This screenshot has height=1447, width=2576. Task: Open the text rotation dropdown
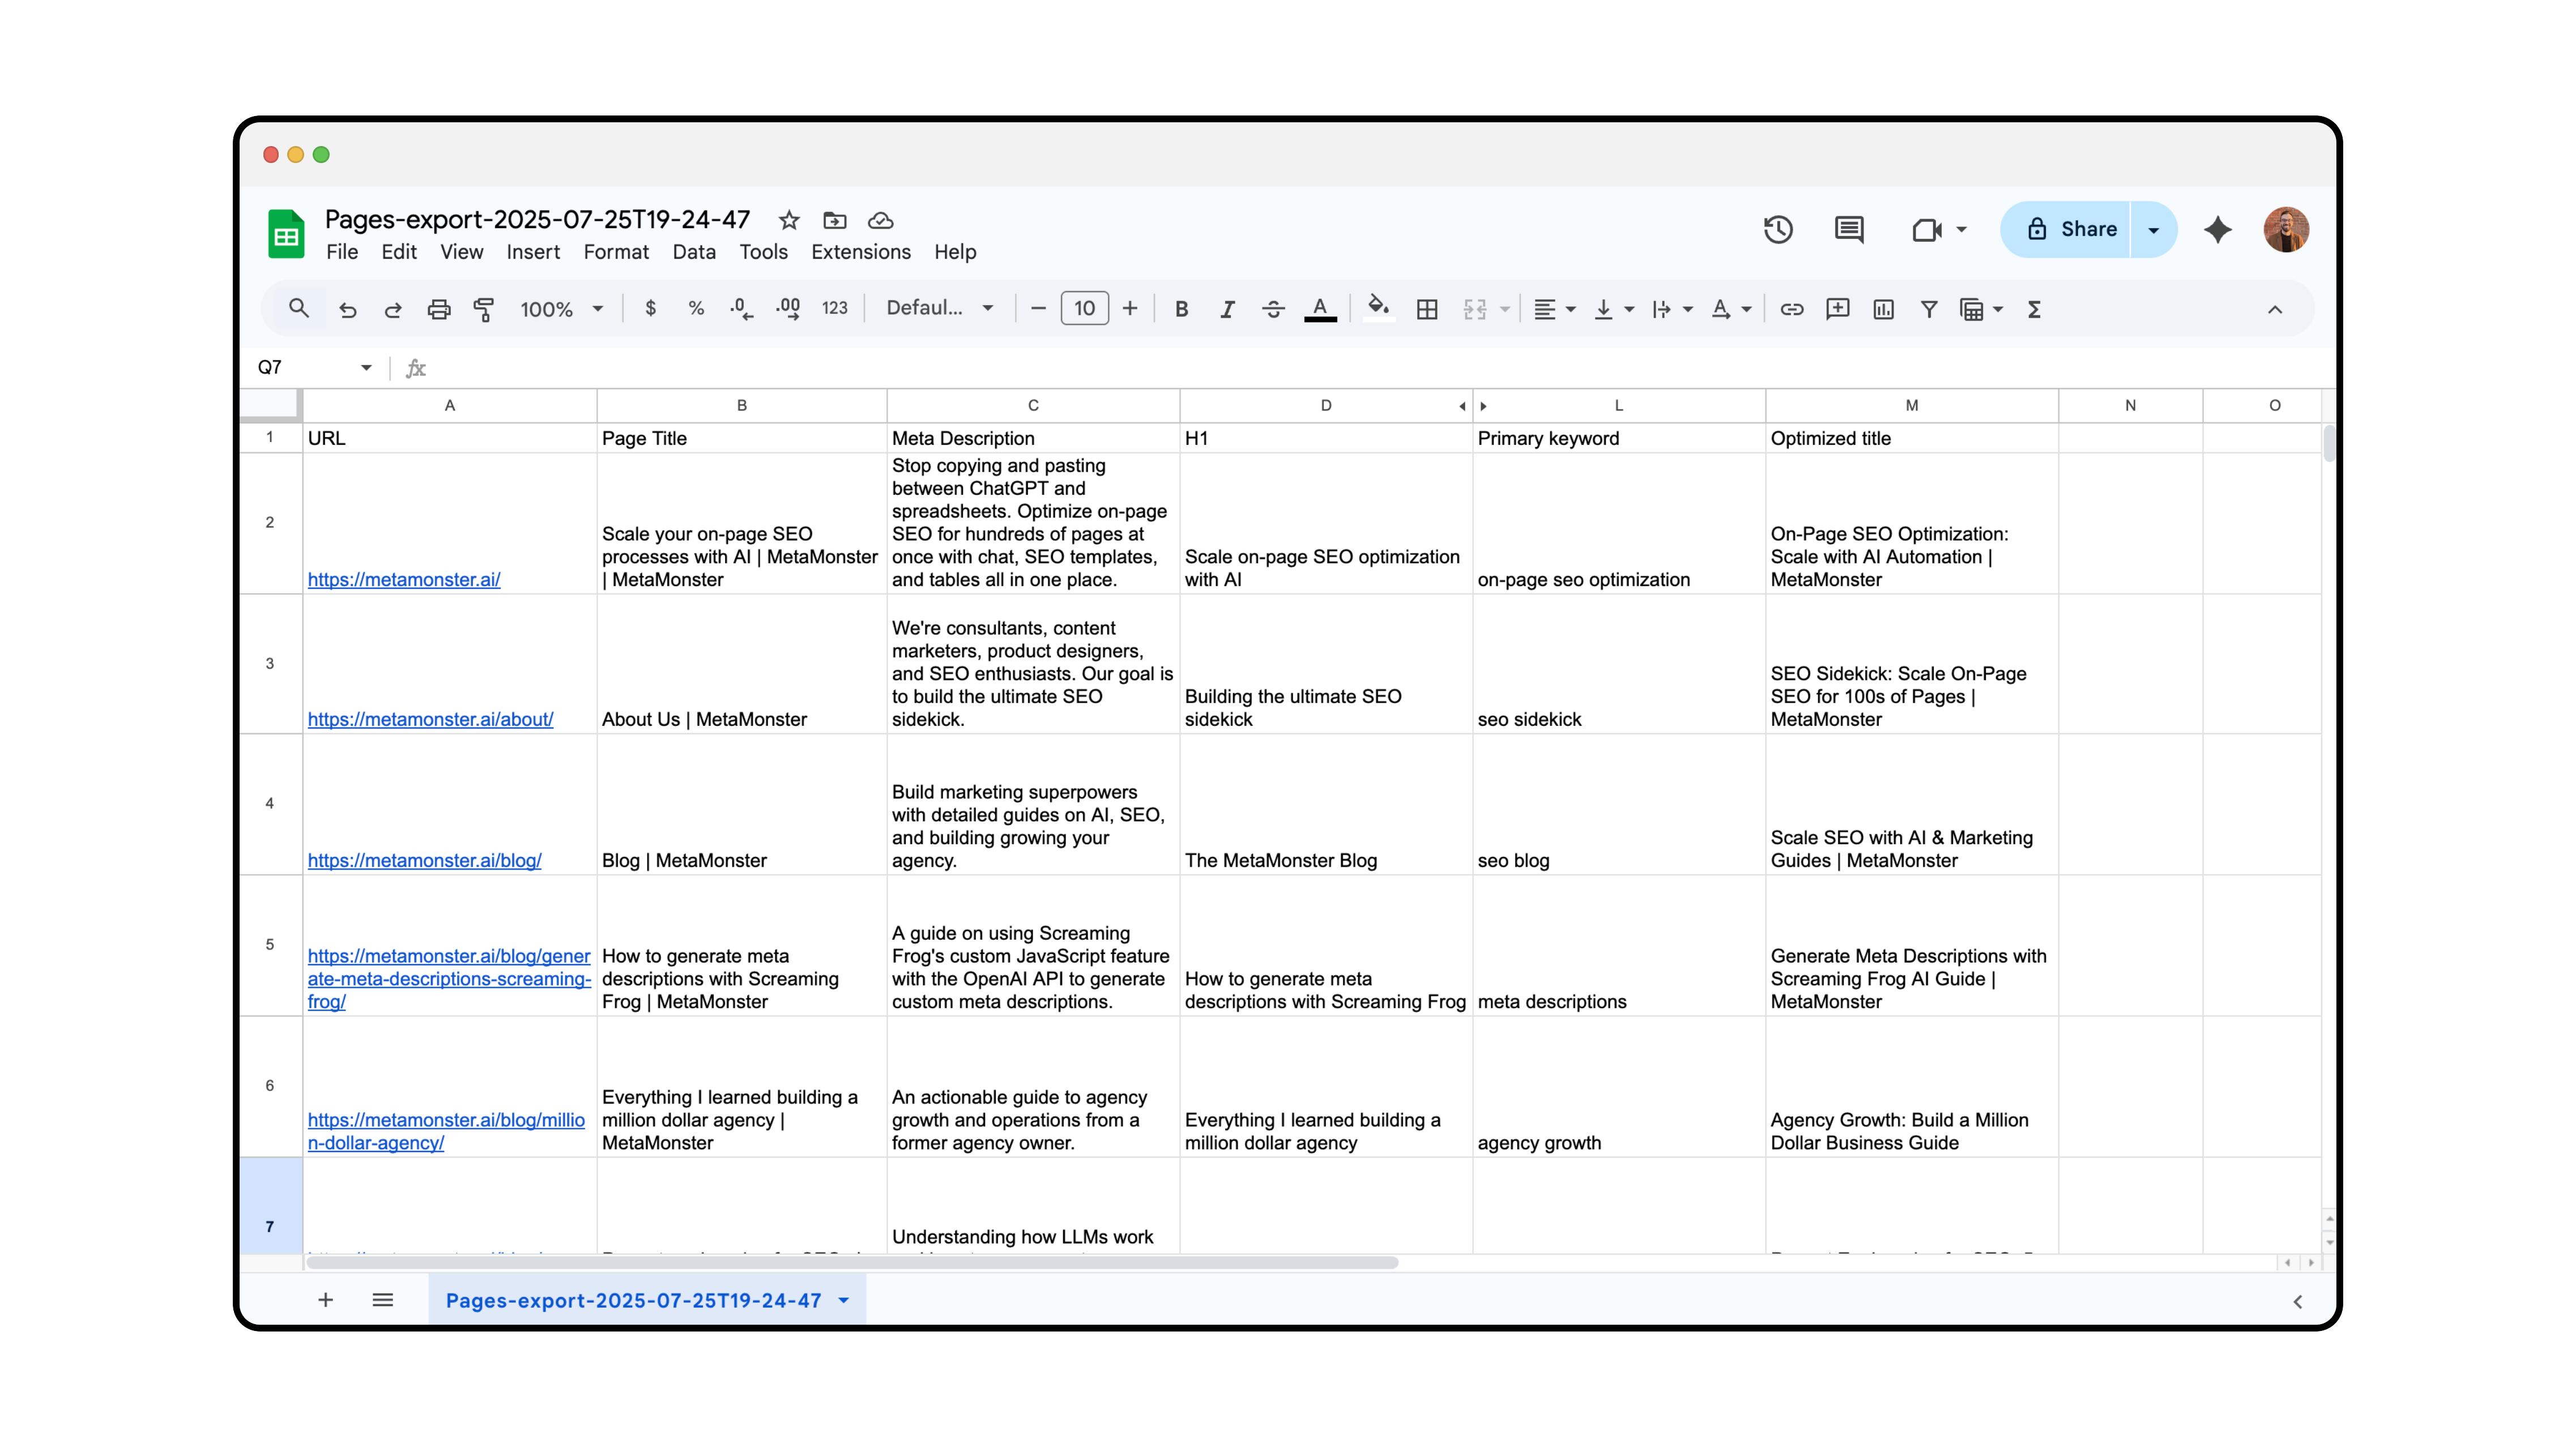pos(1731,310)
